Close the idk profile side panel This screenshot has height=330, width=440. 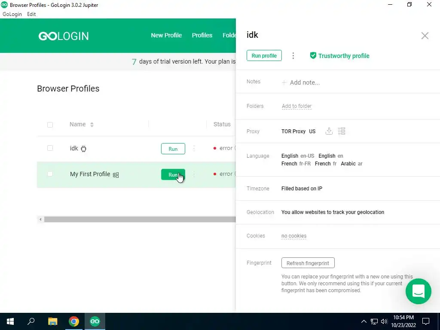click(425, 36)
